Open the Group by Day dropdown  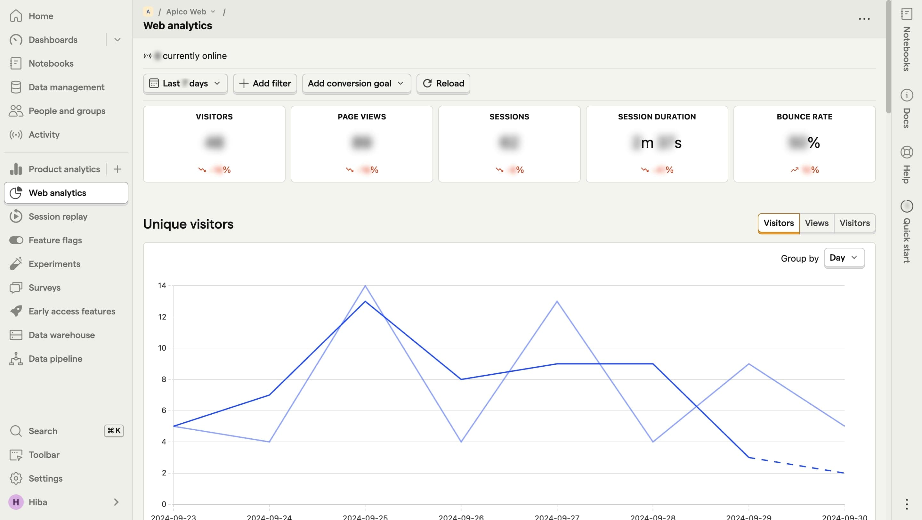pos(844,258)
